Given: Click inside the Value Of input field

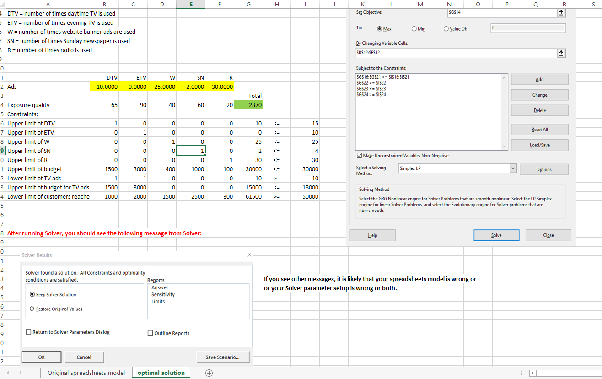Looking at the screenshot, I should 527,28.
